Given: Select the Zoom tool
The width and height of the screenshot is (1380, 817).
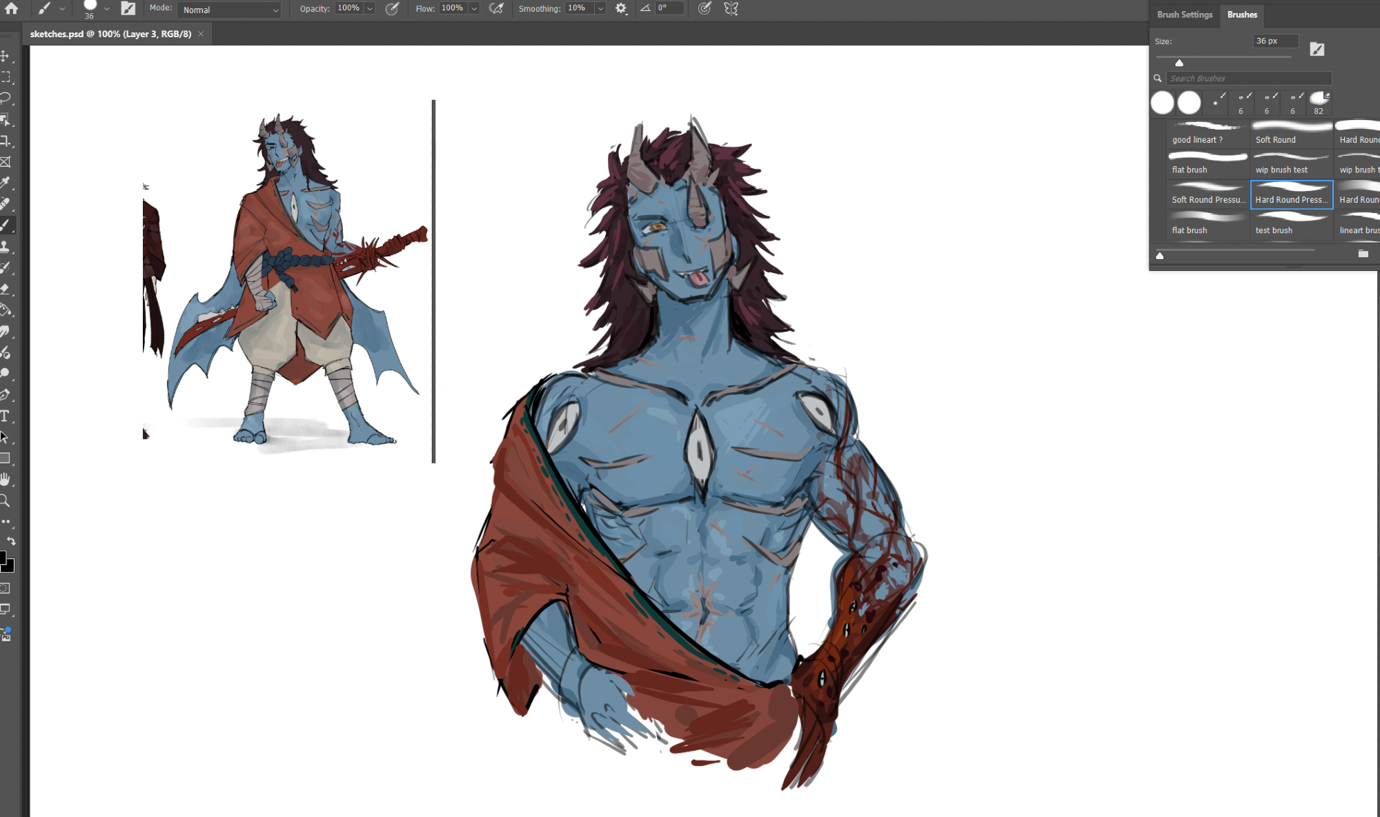Looking at the screenshot, I should pos(6,501).
